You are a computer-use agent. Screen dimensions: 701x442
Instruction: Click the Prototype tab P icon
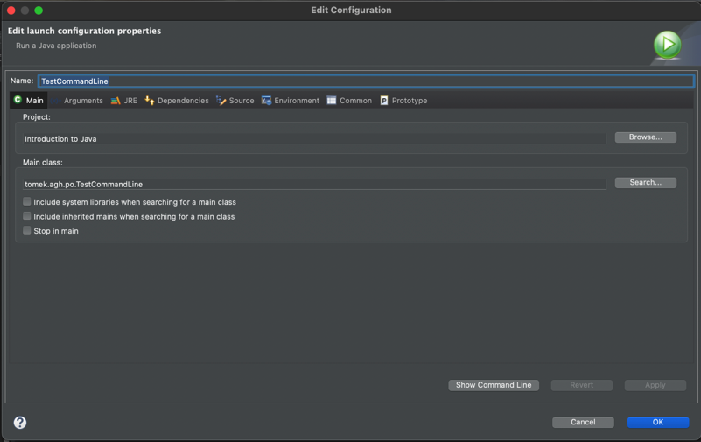[384, 101]
